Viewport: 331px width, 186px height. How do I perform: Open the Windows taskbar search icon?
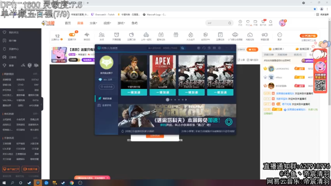12,183
